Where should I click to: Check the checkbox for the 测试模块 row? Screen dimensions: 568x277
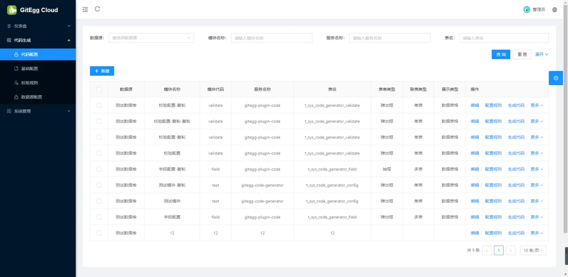99,201
